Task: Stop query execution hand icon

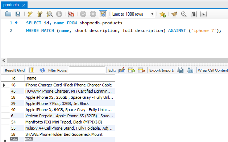Action: coord(59,14)
